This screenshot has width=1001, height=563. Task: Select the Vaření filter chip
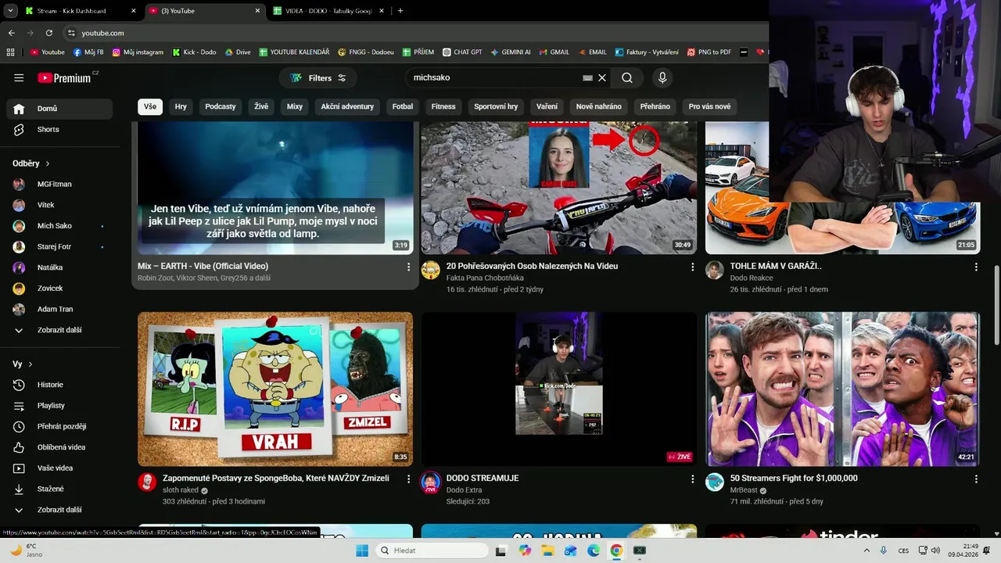click(x=547, y=106)
